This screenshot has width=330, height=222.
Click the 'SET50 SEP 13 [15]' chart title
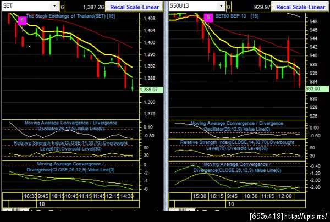coord(237,16)
